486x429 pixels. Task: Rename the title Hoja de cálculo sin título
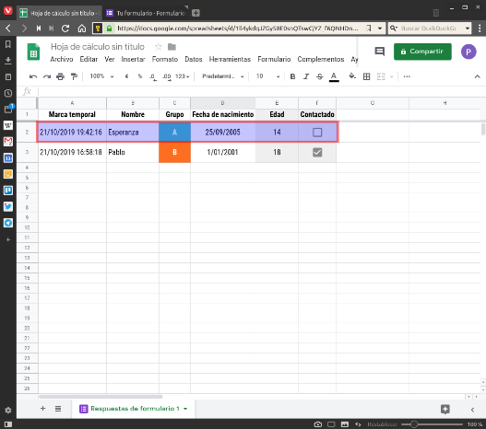coord(98,47)
